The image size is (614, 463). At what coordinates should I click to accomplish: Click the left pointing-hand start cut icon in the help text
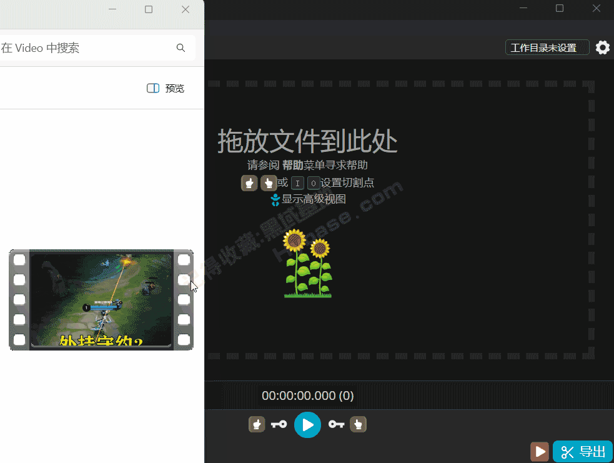tap(249, 183)
